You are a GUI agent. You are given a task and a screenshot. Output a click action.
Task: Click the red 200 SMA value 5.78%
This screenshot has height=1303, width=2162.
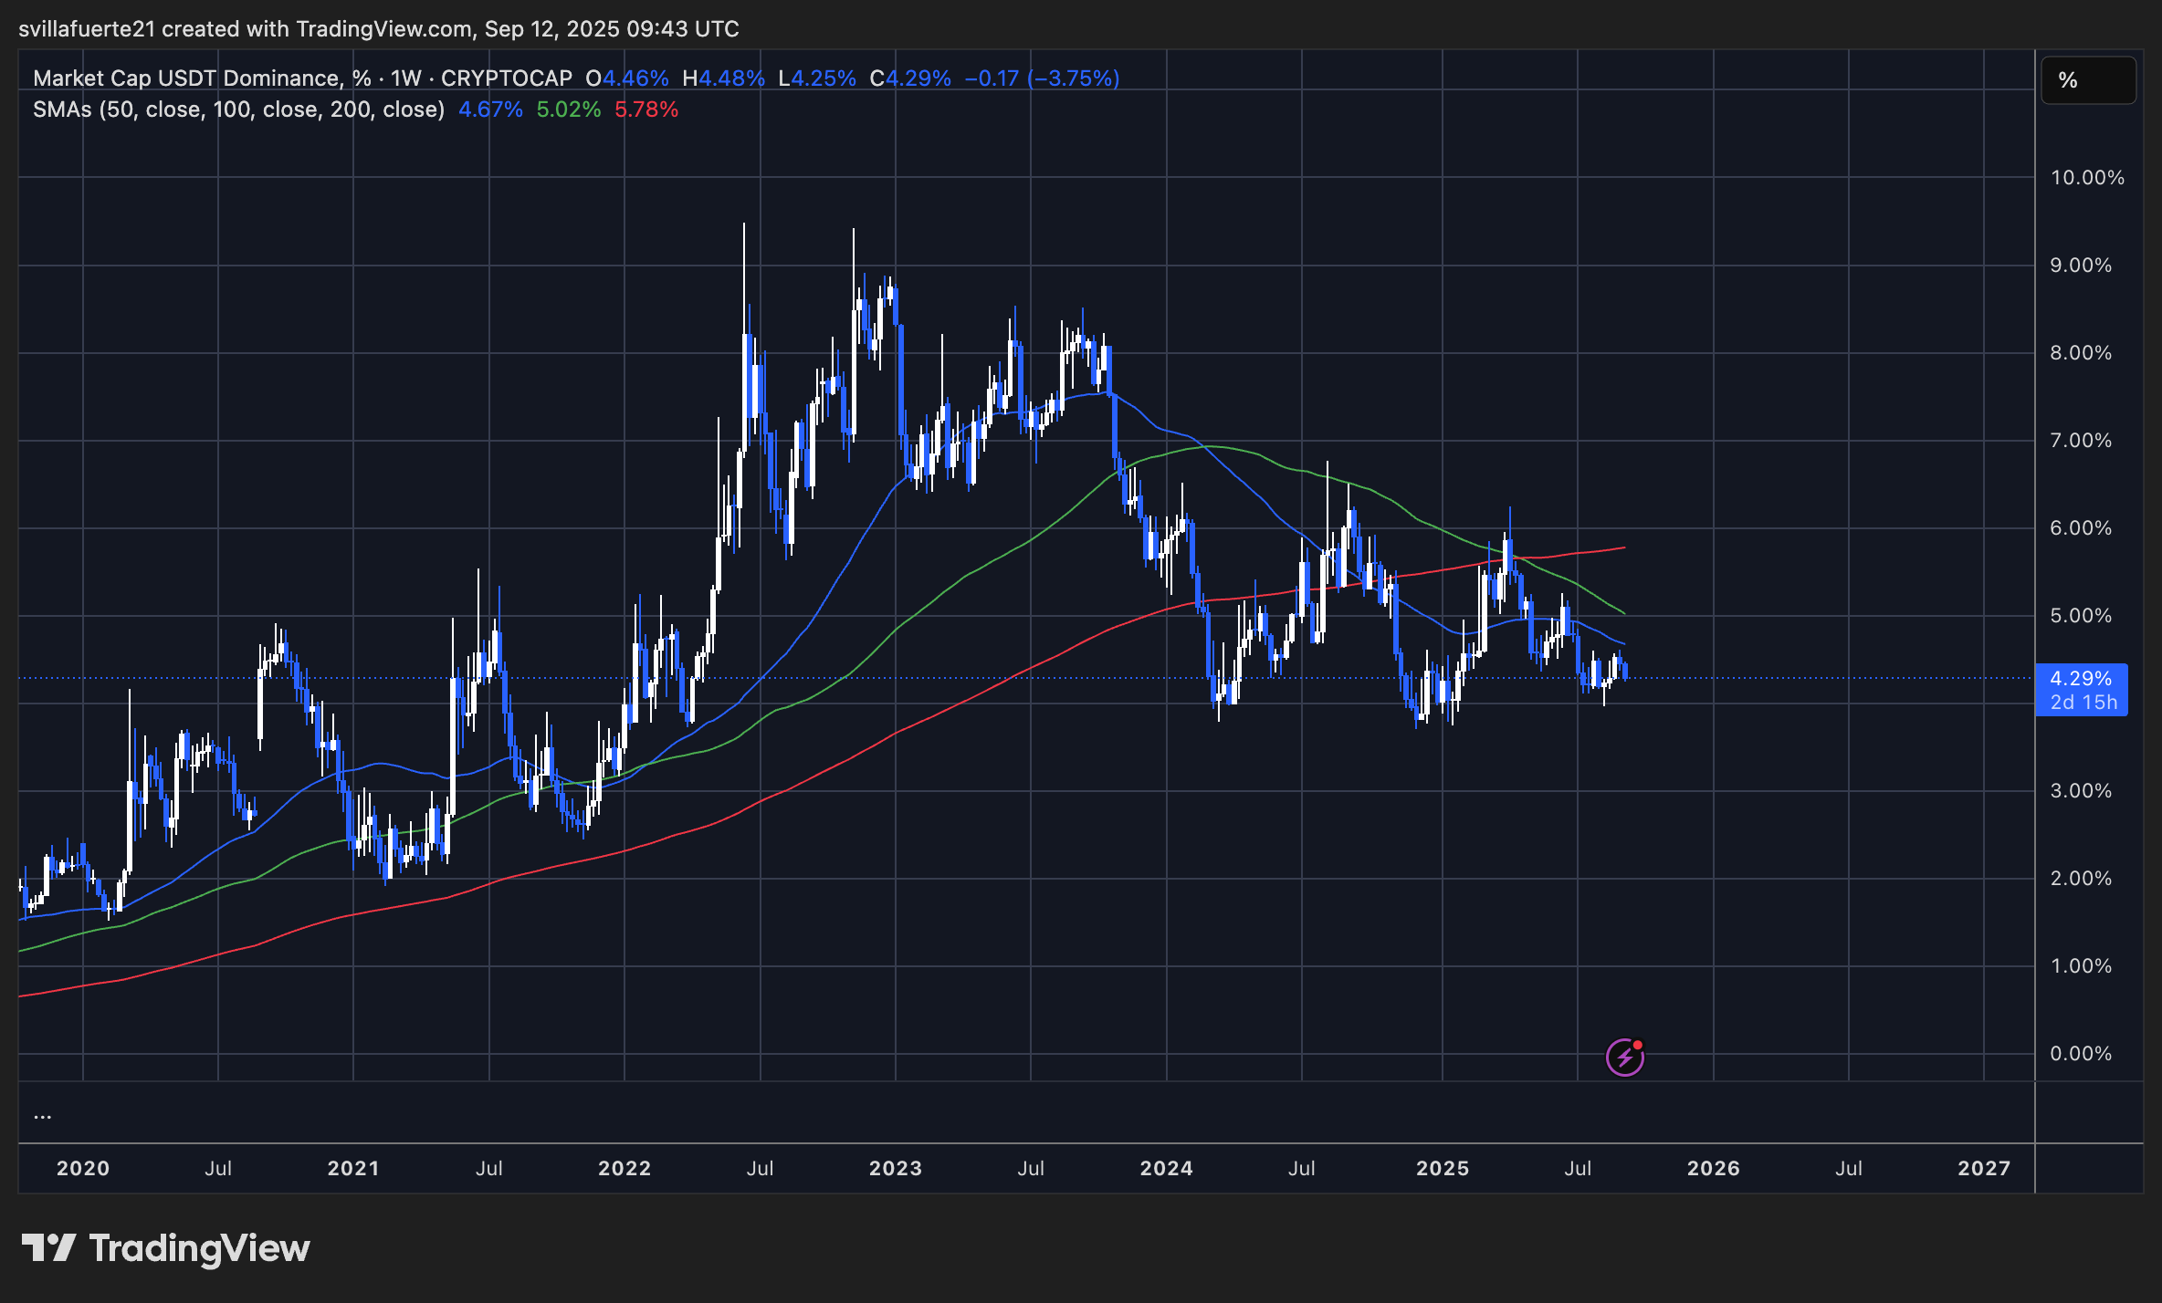point(647,109)
